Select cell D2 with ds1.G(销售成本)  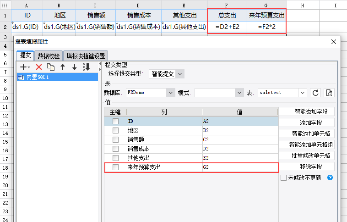(x=139, y=27)
